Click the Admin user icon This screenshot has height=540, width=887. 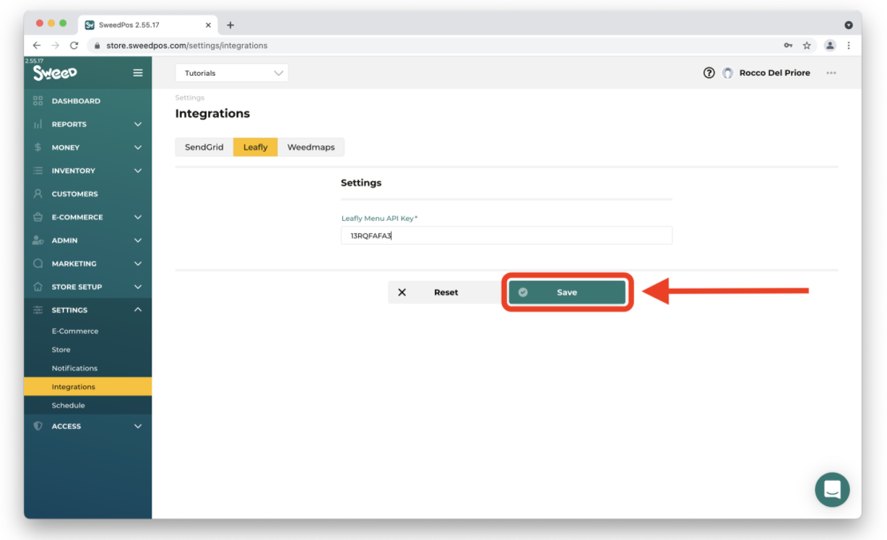[x=38, y=240]
